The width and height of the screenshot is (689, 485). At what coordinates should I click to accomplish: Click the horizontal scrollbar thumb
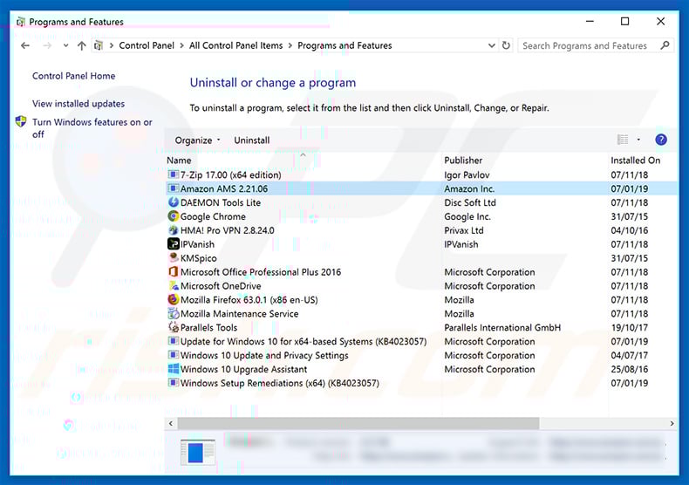tap(358, 423)
